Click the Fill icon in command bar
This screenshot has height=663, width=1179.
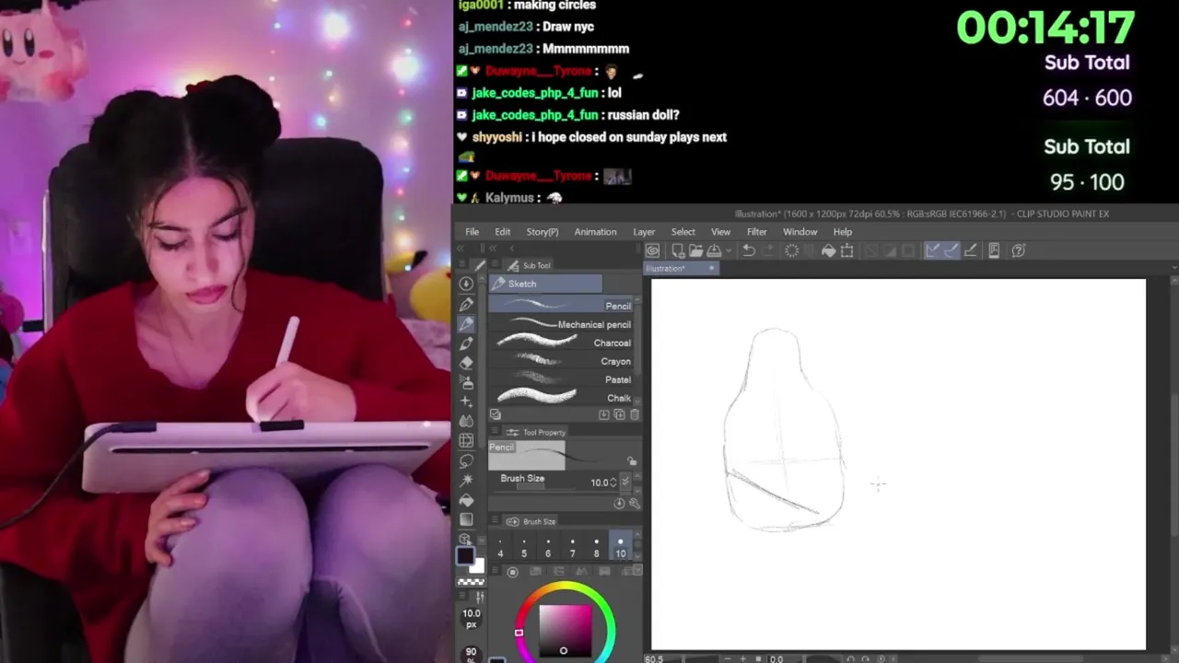[828, 250]
